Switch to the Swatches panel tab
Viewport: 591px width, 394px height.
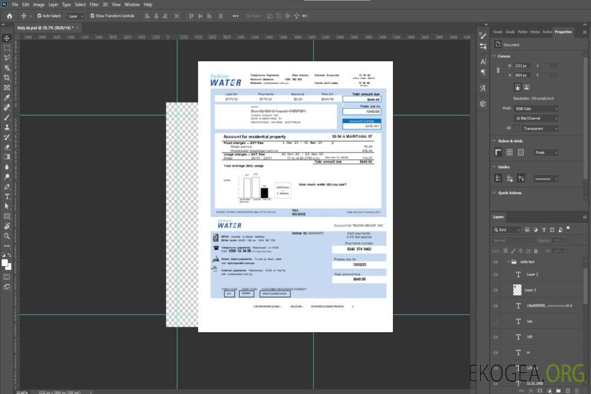coord(497,32)
